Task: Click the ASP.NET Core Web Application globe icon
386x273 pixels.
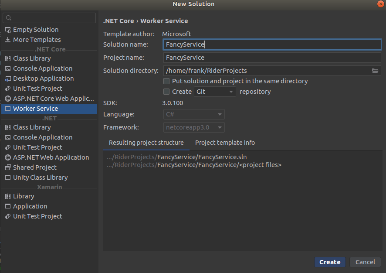Action: coord(8,99)
